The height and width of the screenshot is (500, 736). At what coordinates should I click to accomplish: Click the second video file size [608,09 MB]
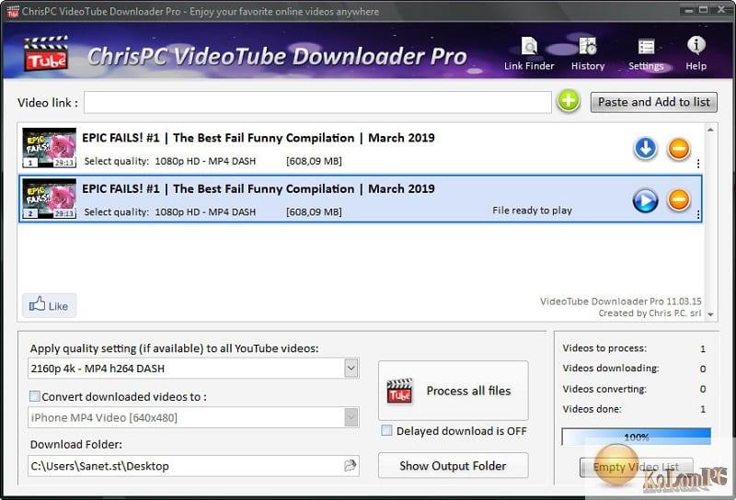(x=314, y=211)
